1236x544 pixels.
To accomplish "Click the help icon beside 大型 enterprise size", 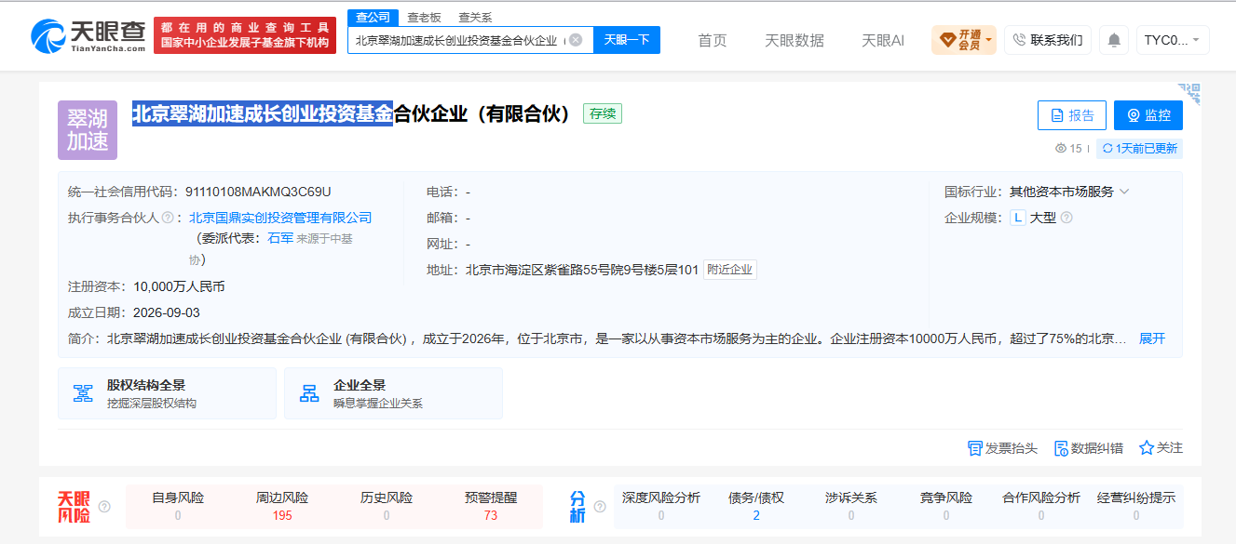I will tap(1066, 218).
